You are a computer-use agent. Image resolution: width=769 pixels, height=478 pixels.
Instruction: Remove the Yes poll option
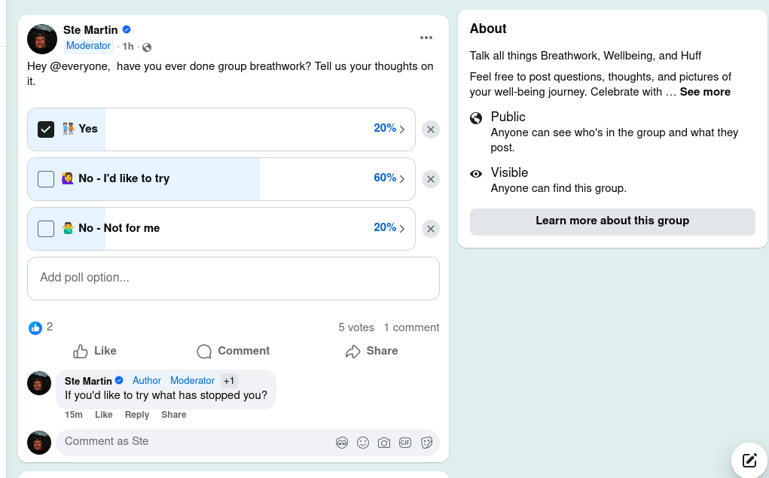(x=430, y=129)
